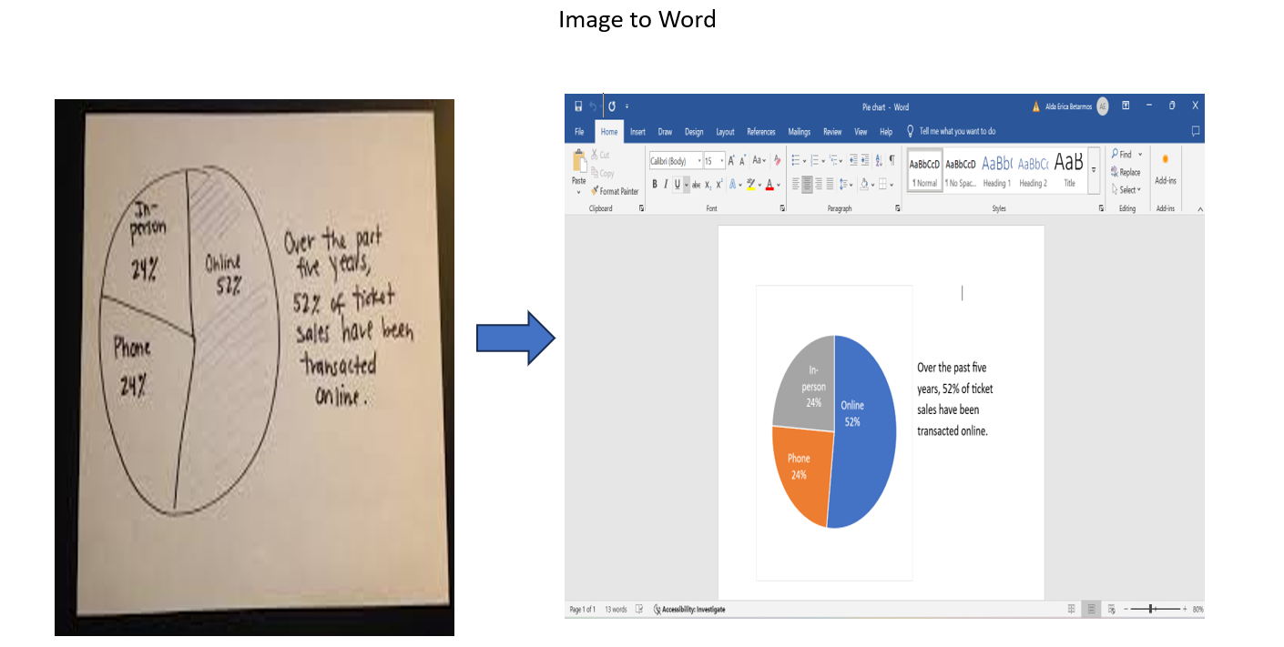1284x647 pixels.
Task: Open the Font dialog launcher
Action: pyautogui.click(x=782, y=208)
